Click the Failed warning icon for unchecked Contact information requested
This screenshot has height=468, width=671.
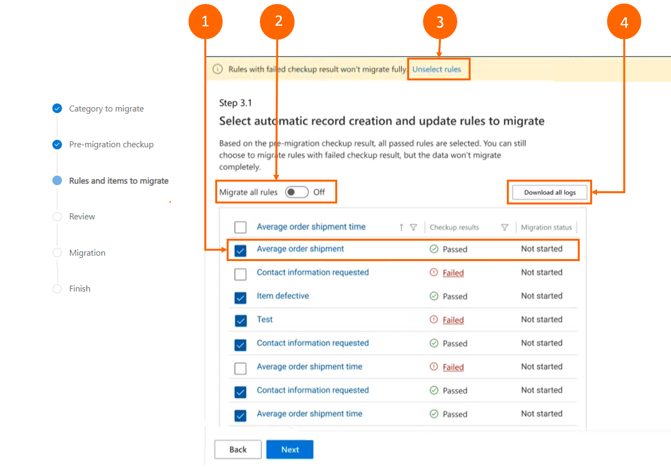[434, 272]
